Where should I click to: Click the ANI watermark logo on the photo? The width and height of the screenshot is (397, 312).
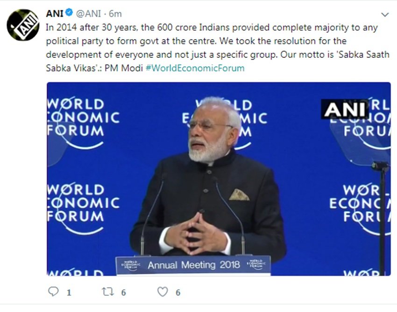pos(345,110)
